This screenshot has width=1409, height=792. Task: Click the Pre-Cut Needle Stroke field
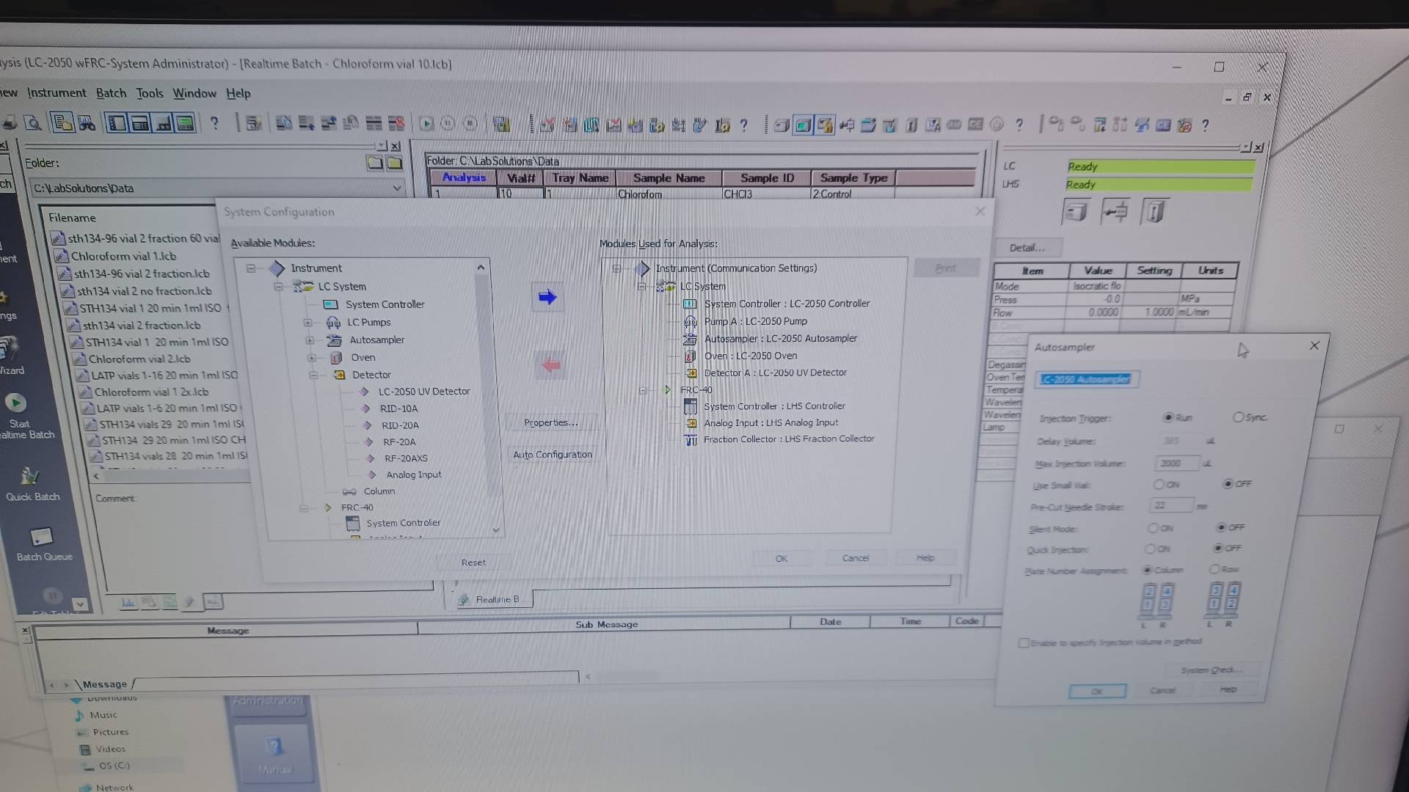pyautogui.click(x=1172, y=506)
